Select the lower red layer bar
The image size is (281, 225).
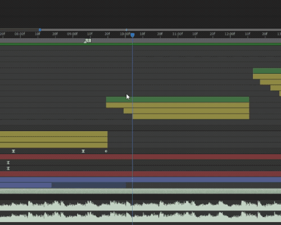(x=140, y=174)
